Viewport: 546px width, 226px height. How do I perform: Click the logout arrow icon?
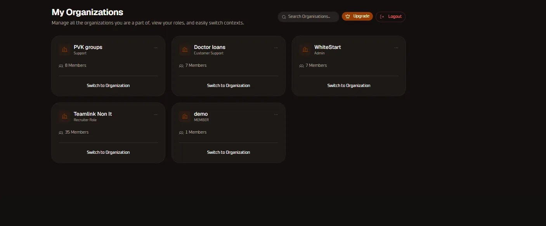(382, 17)
